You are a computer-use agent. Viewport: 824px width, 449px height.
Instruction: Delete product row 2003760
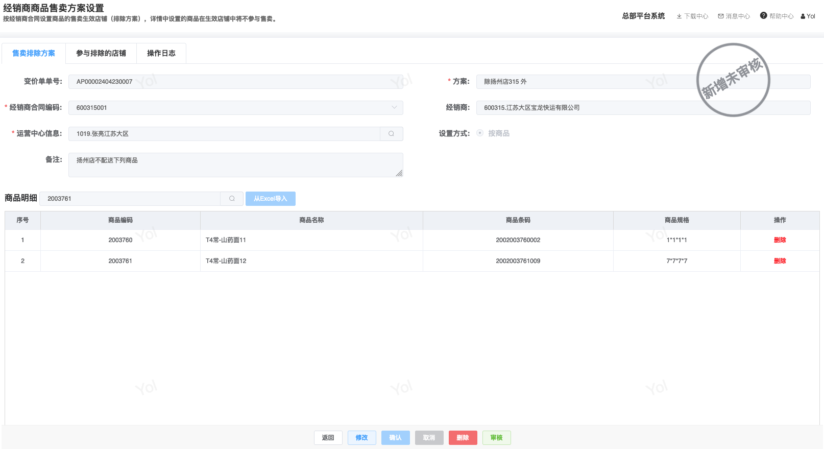click(780, 240)
